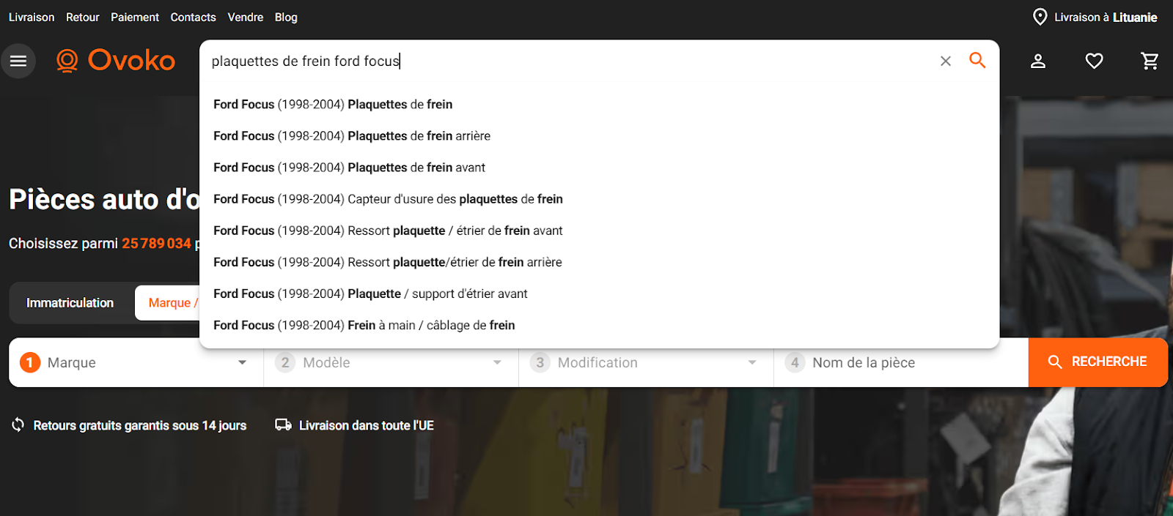Open the Blog link in top bar
1173x516 pixels.
(x=286, y=17)
